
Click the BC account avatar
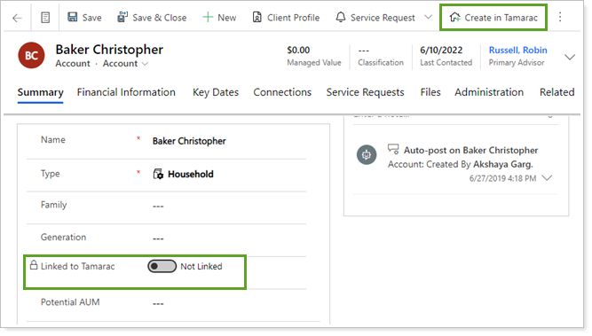tap(31, 56)
